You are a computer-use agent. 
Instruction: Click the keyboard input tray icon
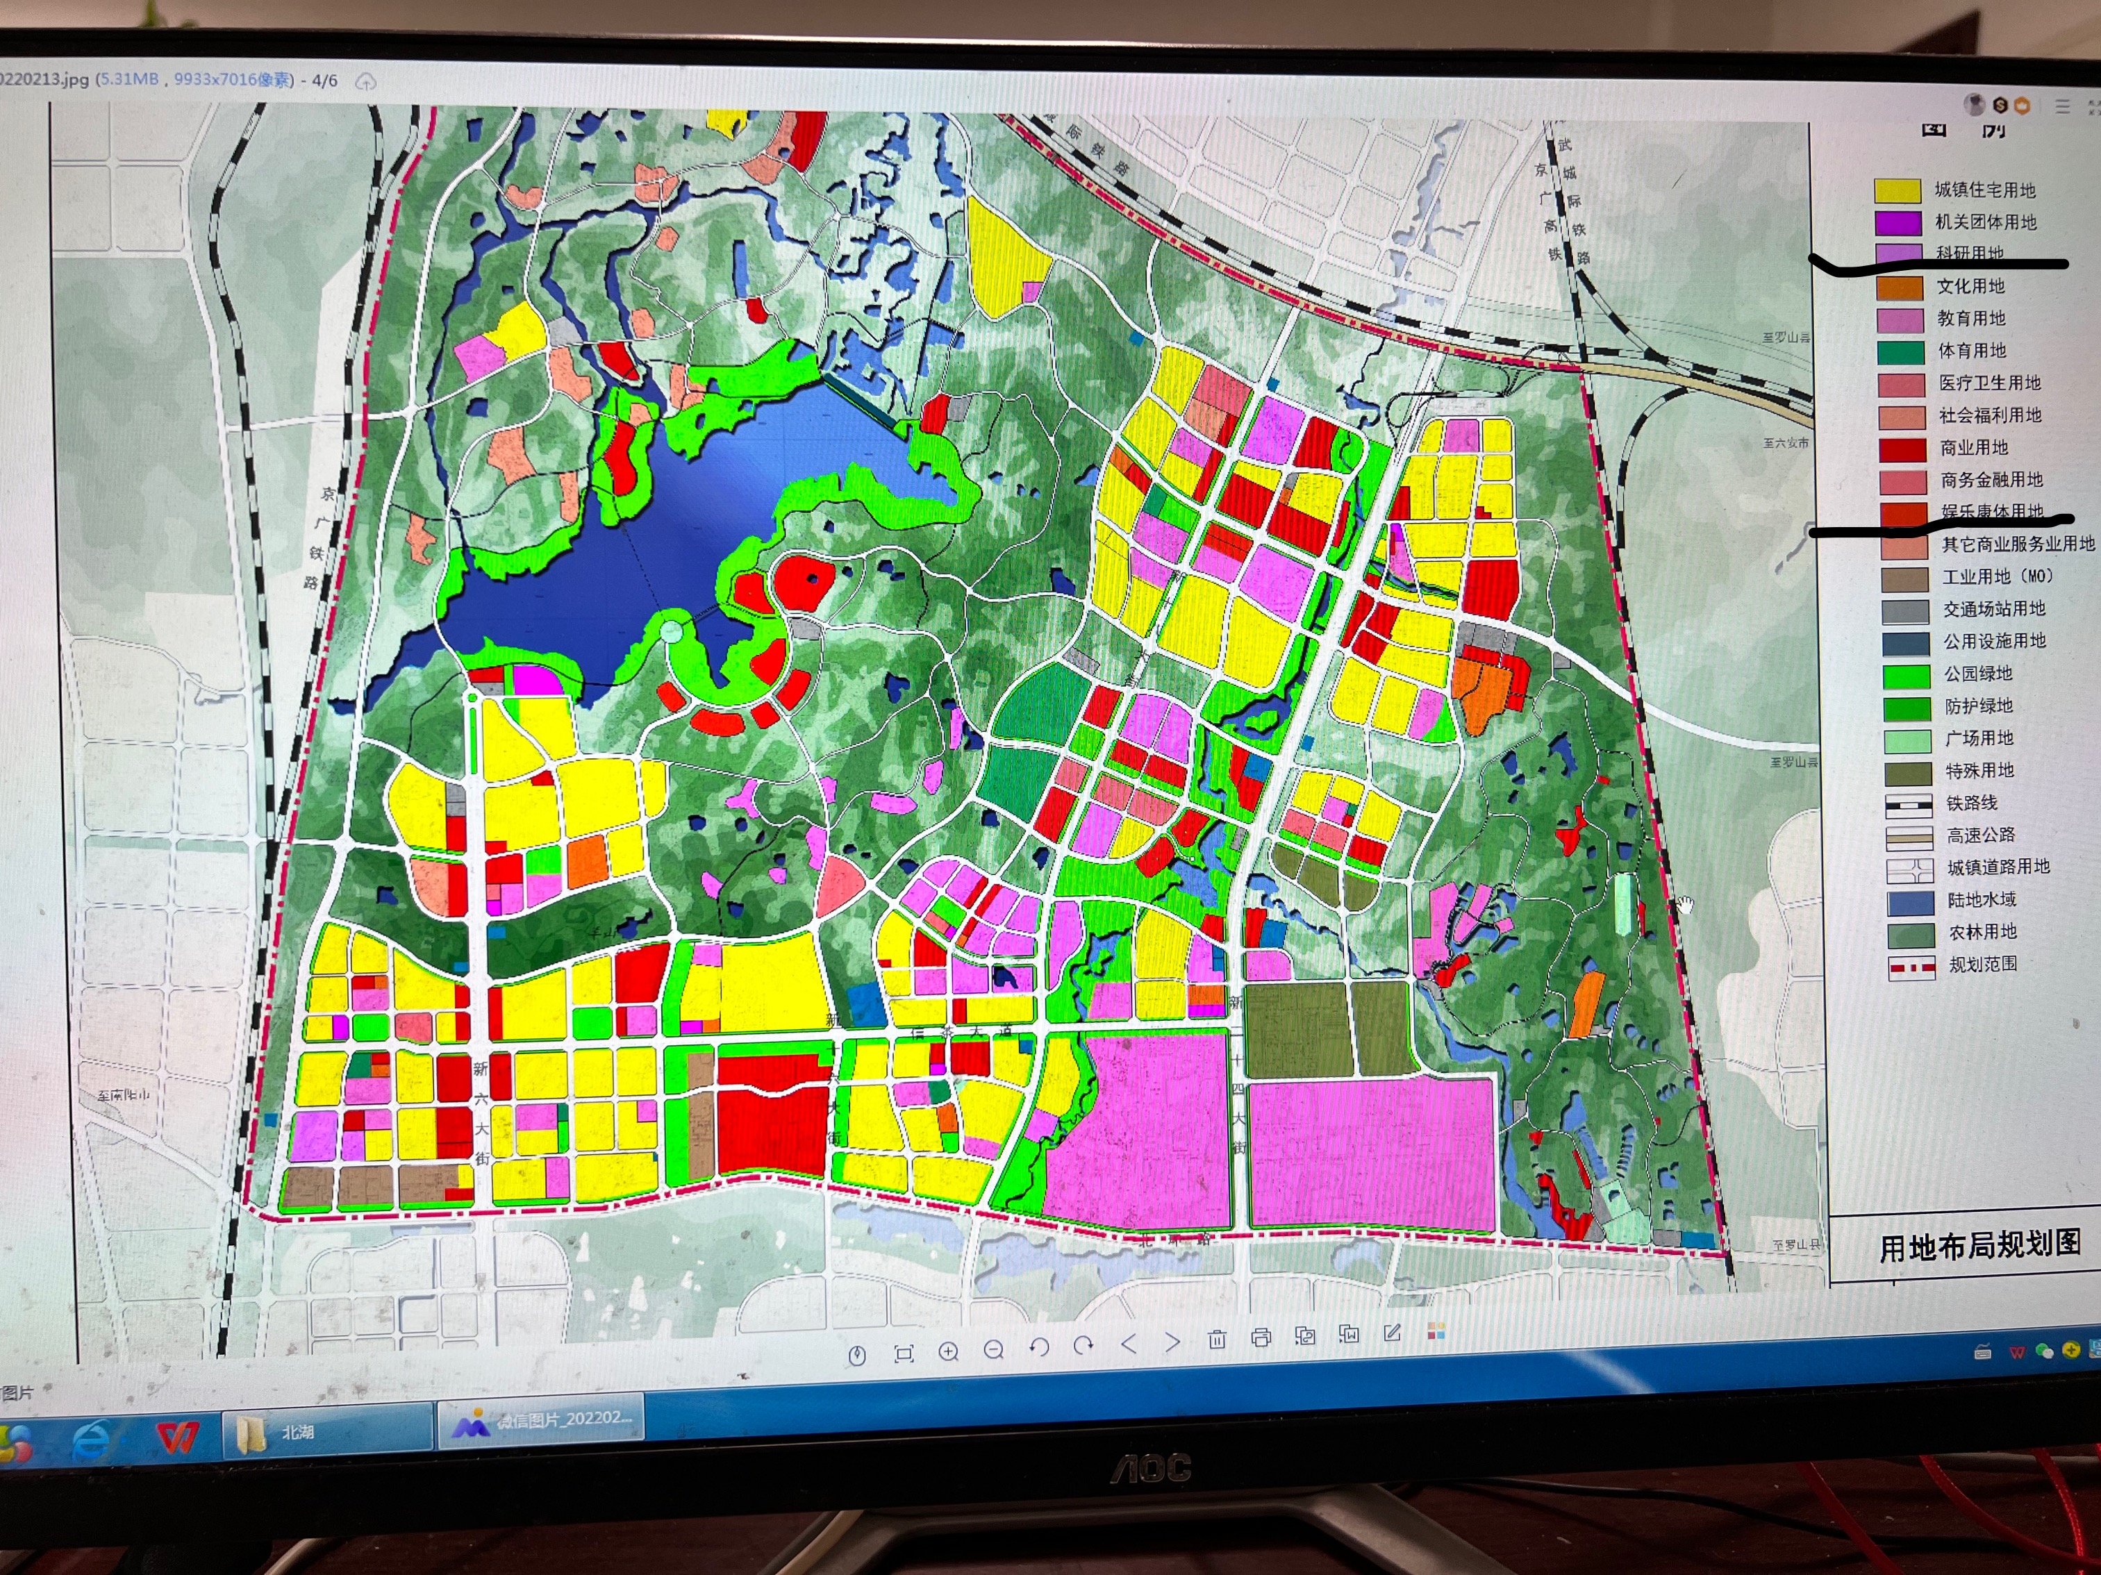tap(1982, 1353)
